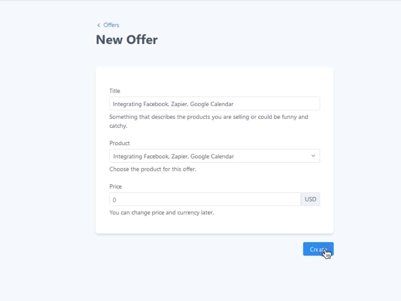401x301 pixels.
Task: Click the back chevron beside Offers
Action: pos(98,25)
